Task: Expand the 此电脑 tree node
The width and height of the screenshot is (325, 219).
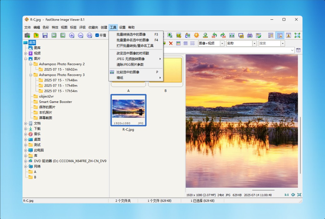Action: (x=26, y=150)
